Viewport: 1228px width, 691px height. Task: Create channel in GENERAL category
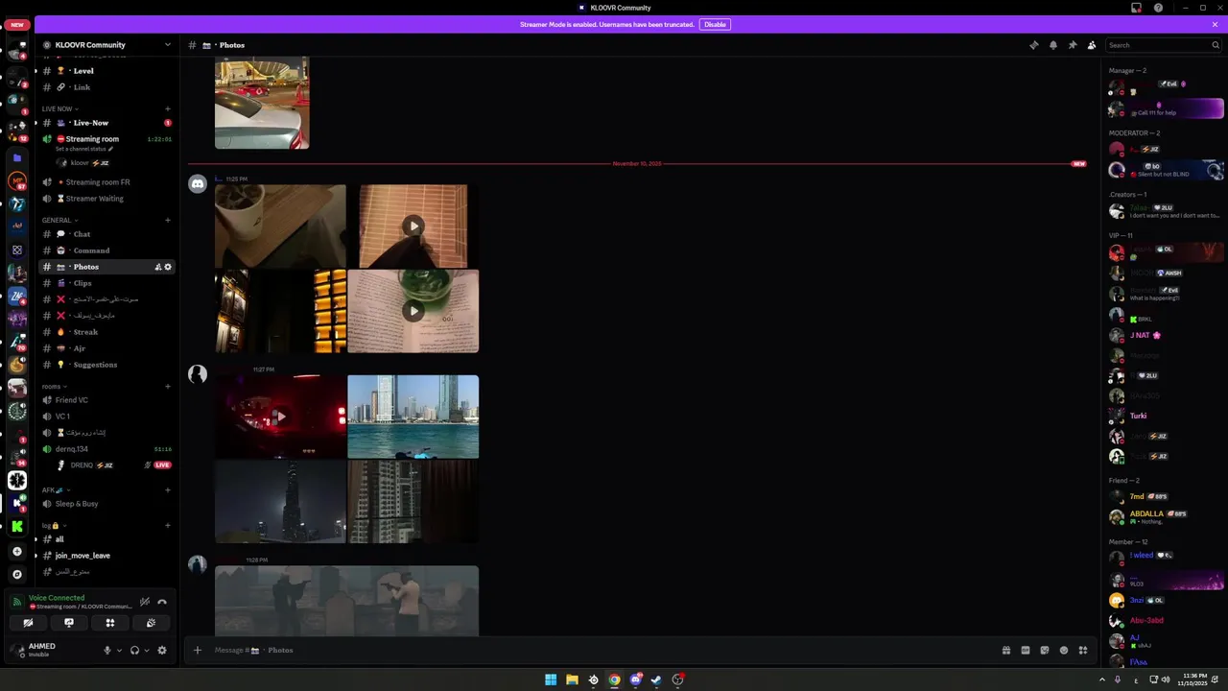168,220
